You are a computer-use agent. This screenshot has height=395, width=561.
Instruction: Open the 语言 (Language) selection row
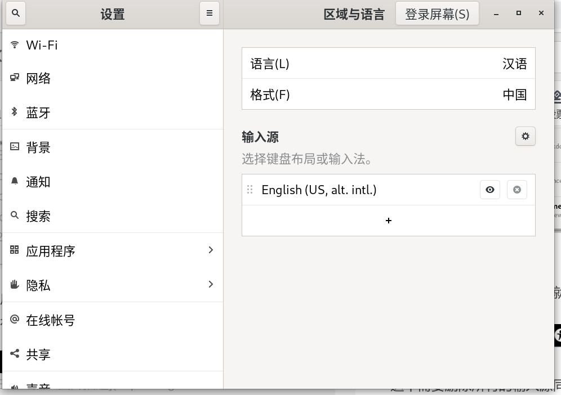tap(389, 64)
